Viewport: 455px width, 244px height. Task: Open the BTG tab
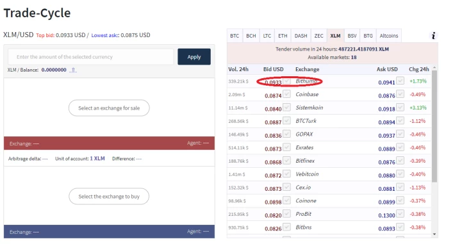[368, 36]
